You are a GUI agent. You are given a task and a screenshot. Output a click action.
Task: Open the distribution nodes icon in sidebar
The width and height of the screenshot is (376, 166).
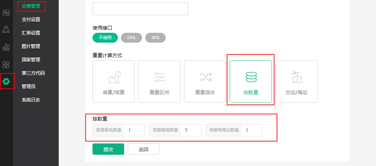click(x=6, y=29)
